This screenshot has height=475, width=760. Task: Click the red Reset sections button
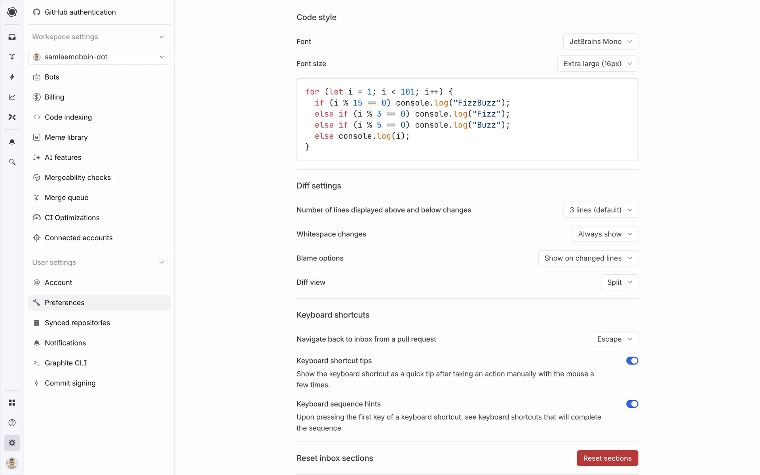point(607,458)
